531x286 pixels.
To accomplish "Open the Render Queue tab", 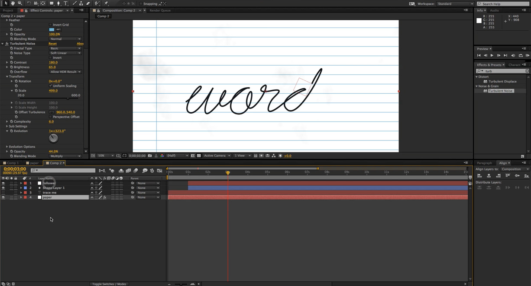I will 160,10.
